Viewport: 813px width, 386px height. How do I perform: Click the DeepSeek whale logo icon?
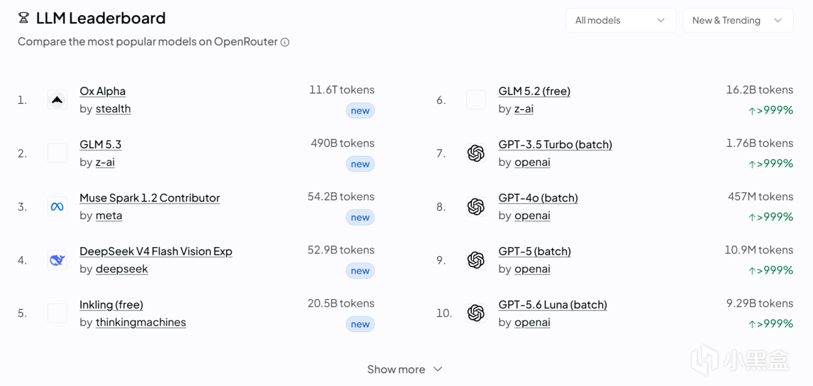tap(57, 260)
